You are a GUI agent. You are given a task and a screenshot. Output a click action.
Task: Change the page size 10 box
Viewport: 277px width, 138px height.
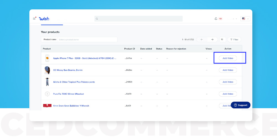(223, 39)
